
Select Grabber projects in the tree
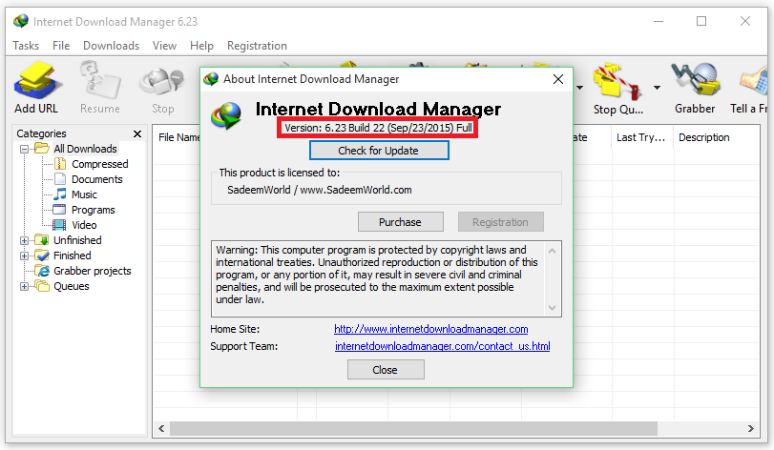tap(93, 271)
